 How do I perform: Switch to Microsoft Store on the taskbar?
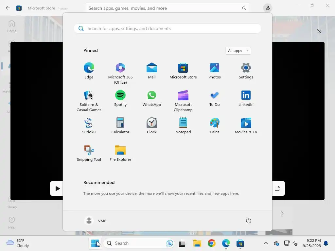click(240, 243)
